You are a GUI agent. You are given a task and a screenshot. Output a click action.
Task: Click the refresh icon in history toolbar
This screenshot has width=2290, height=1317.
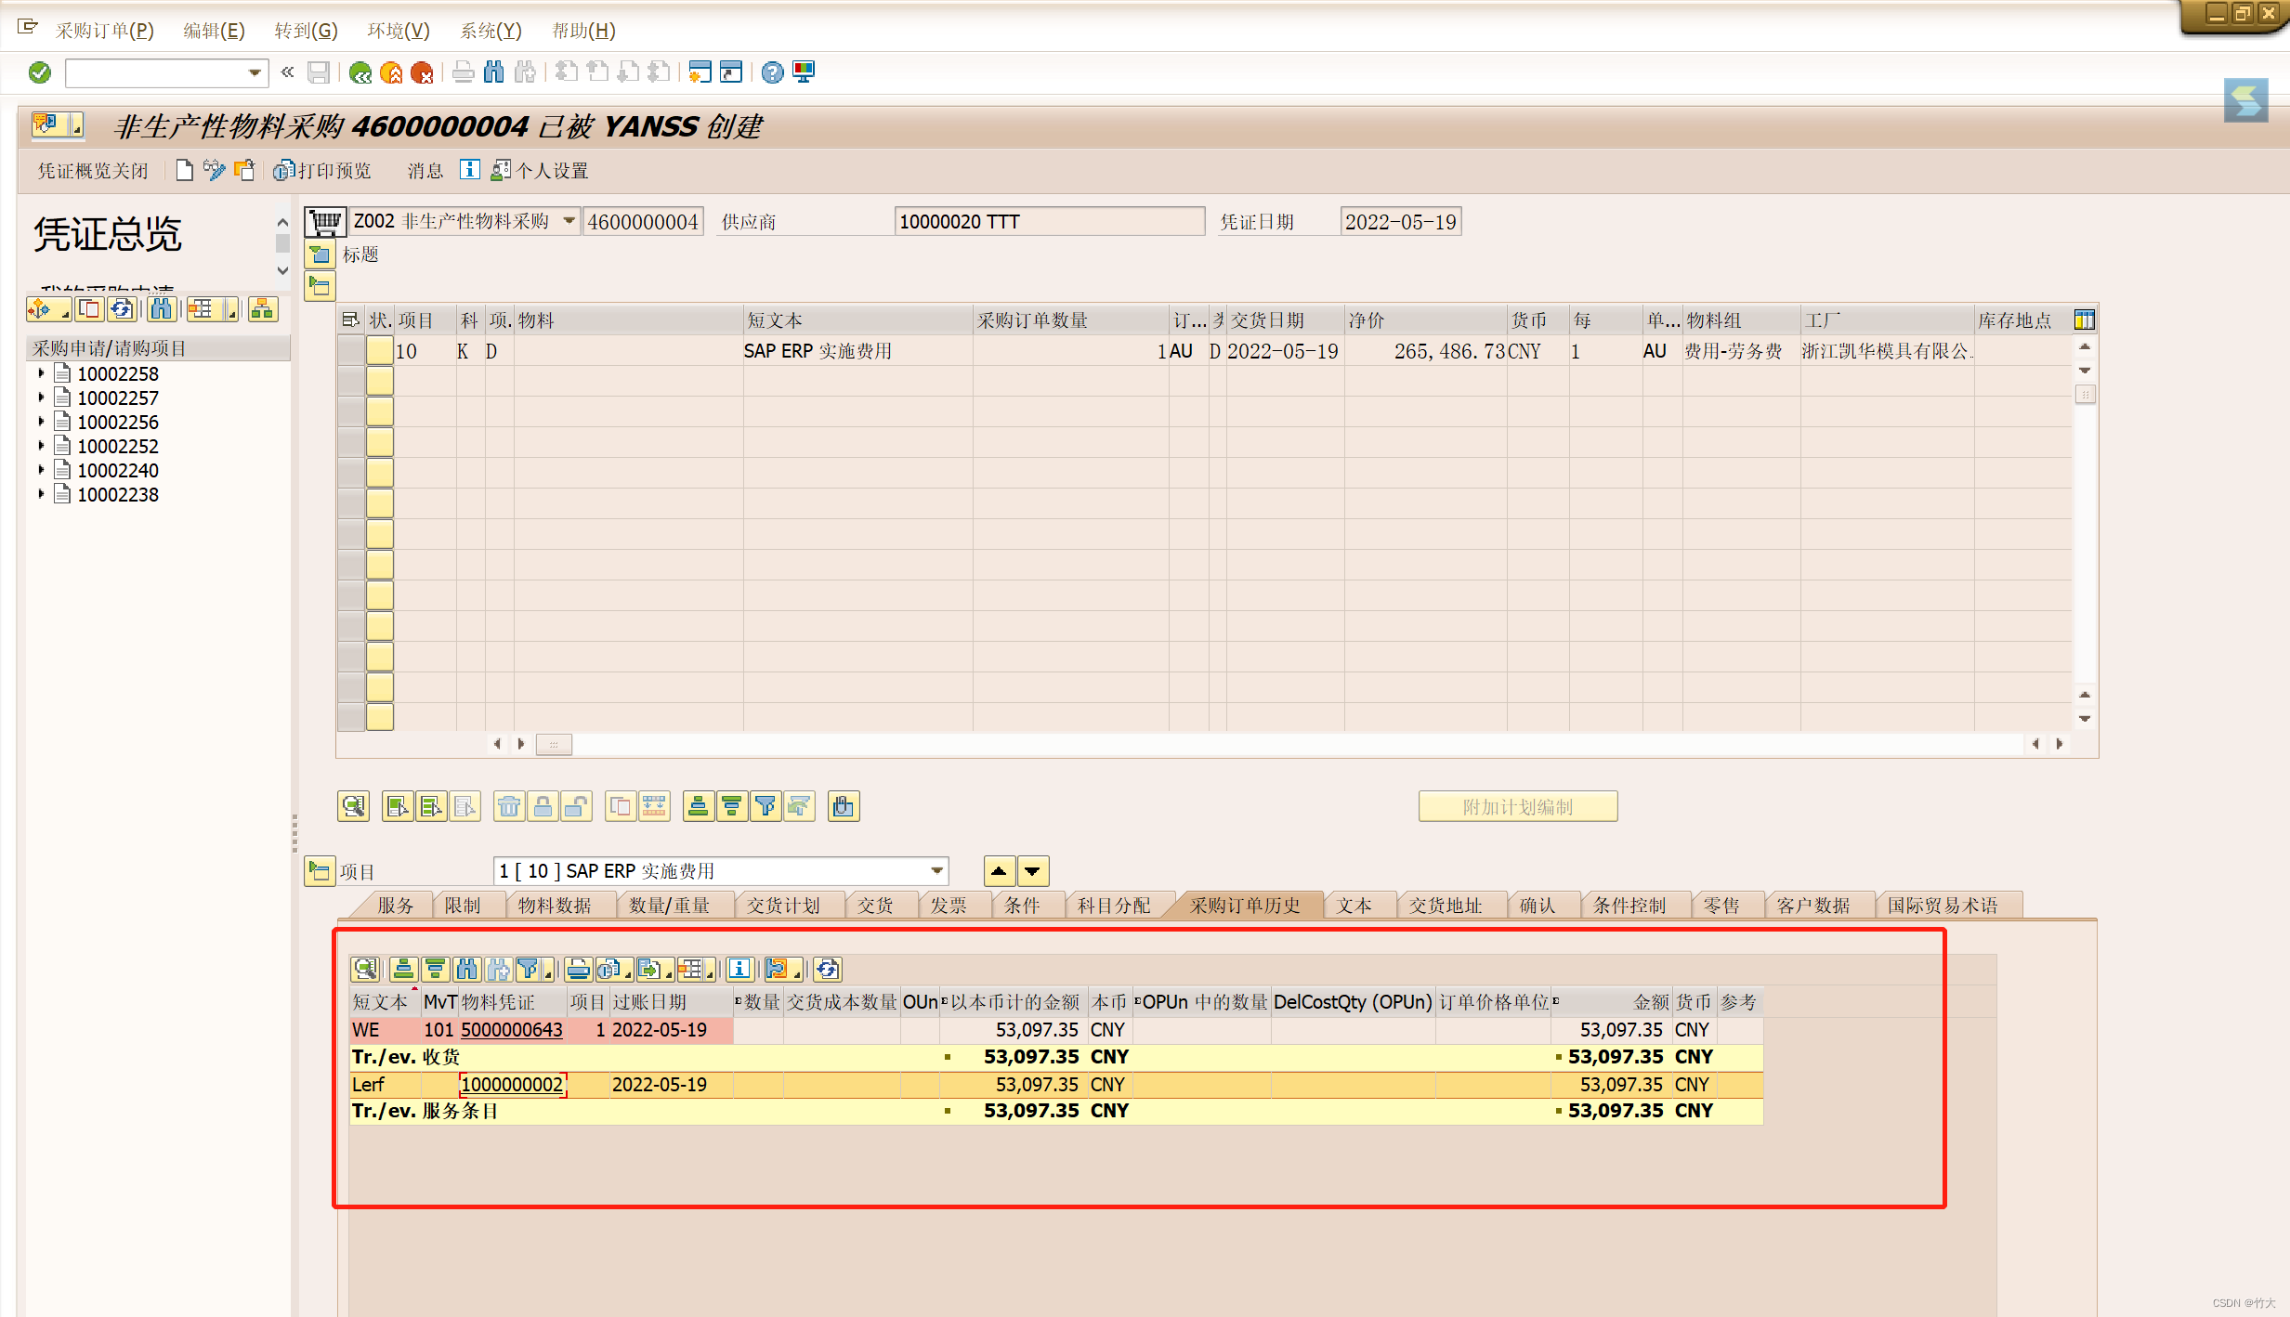[x=827, y=970]
